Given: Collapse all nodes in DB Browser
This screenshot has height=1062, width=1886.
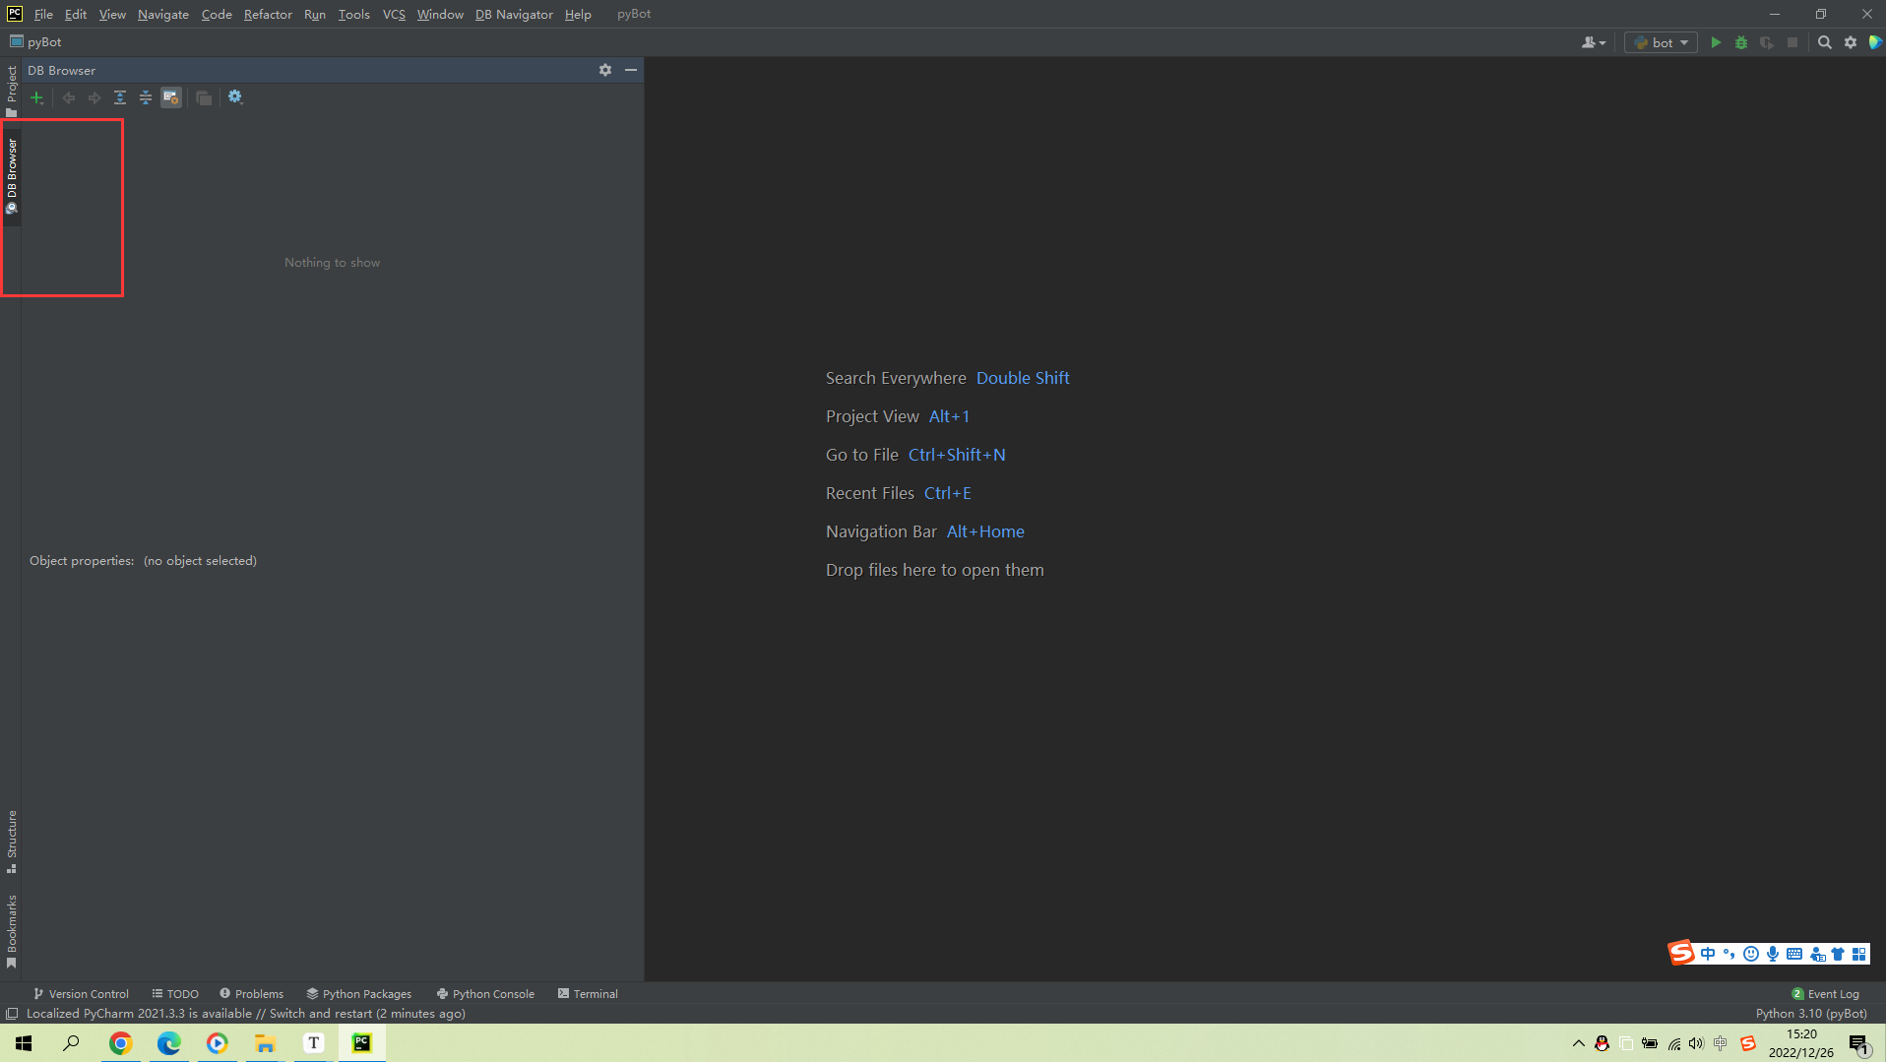Looking at the screenshot, I should (146, 97).
